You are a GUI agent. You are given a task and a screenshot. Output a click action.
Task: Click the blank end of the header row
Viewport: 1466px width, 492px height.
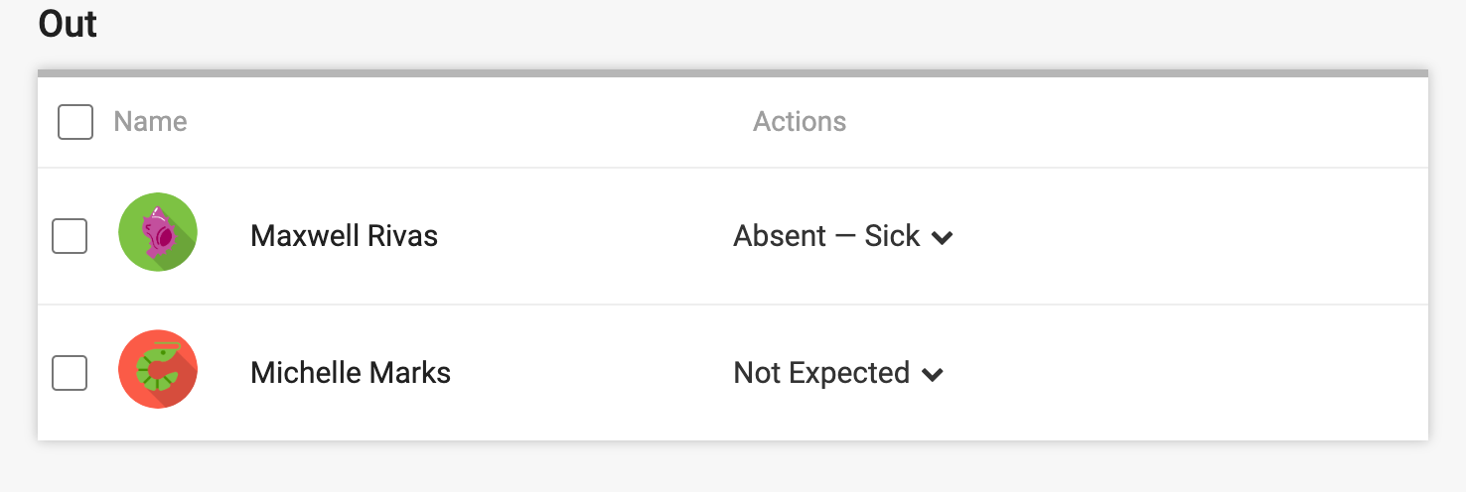(1142, 122)
